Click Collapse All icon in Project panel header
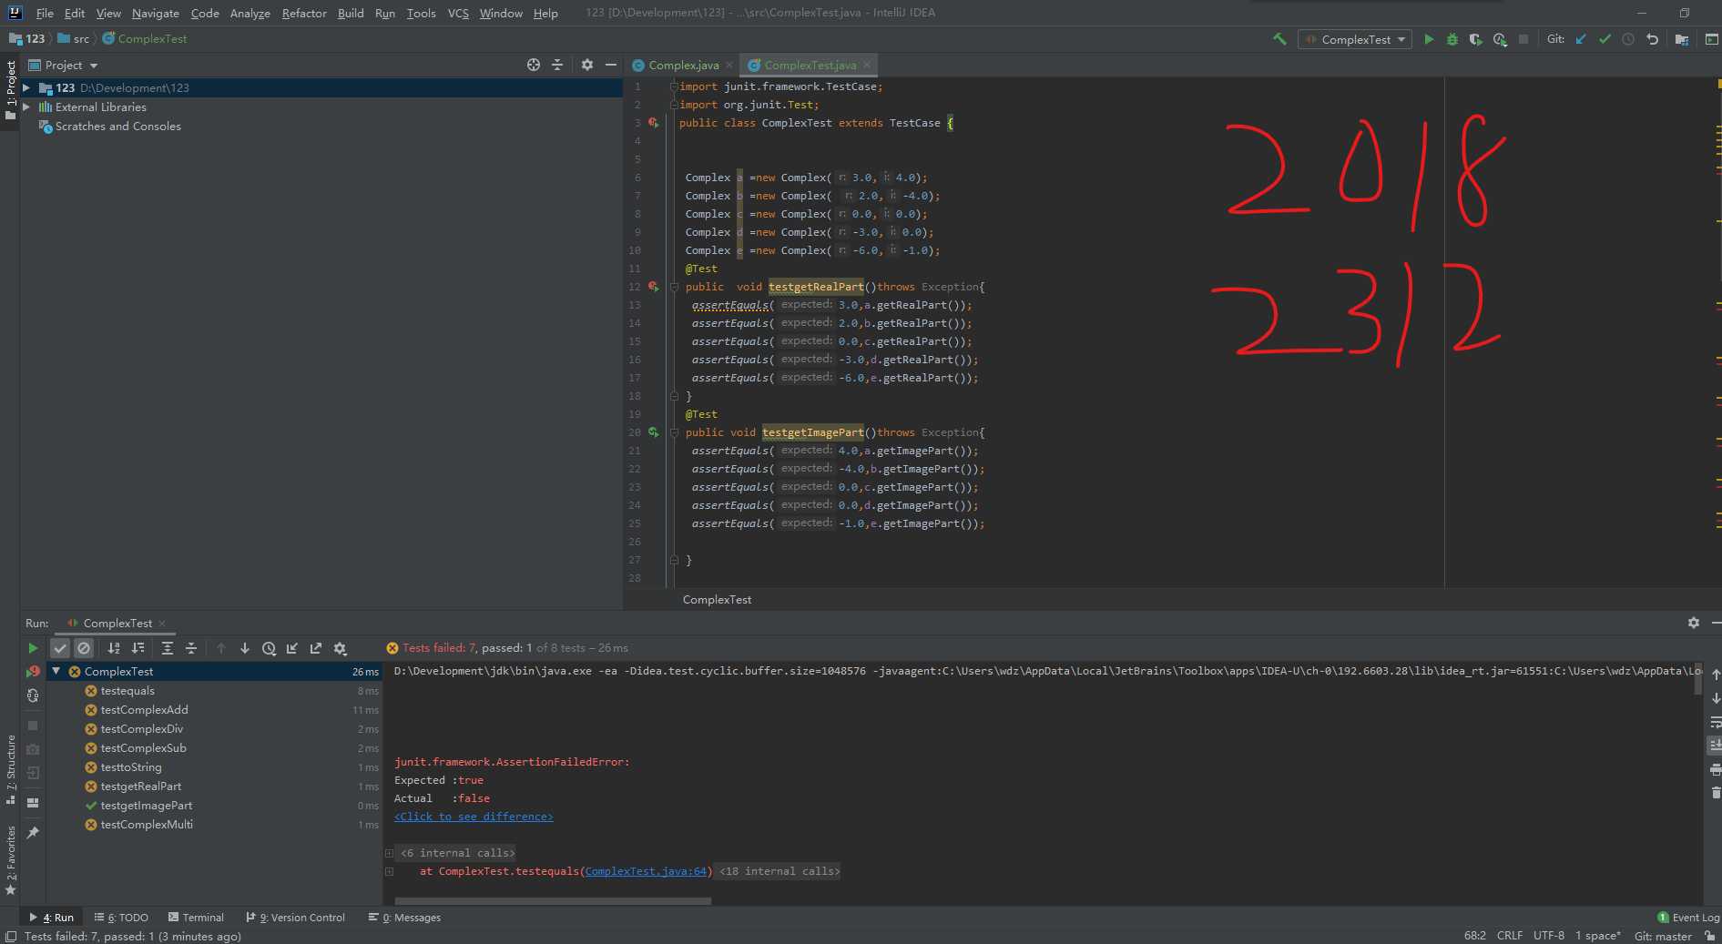The image size is (1722, 944). click(x=557, y=65)
